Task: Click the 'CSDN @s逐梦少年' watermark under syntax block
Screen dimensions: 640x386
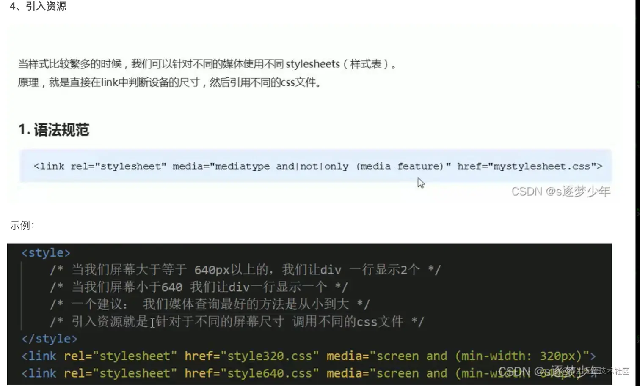Action: [561, 192]
